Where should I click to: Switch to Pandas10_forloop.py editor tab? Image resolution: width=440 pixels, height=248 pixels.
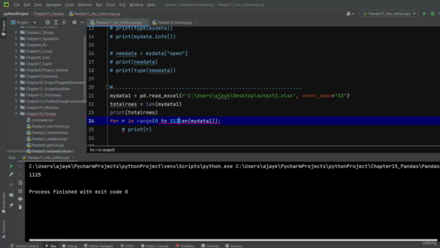[x=174, y=22]
